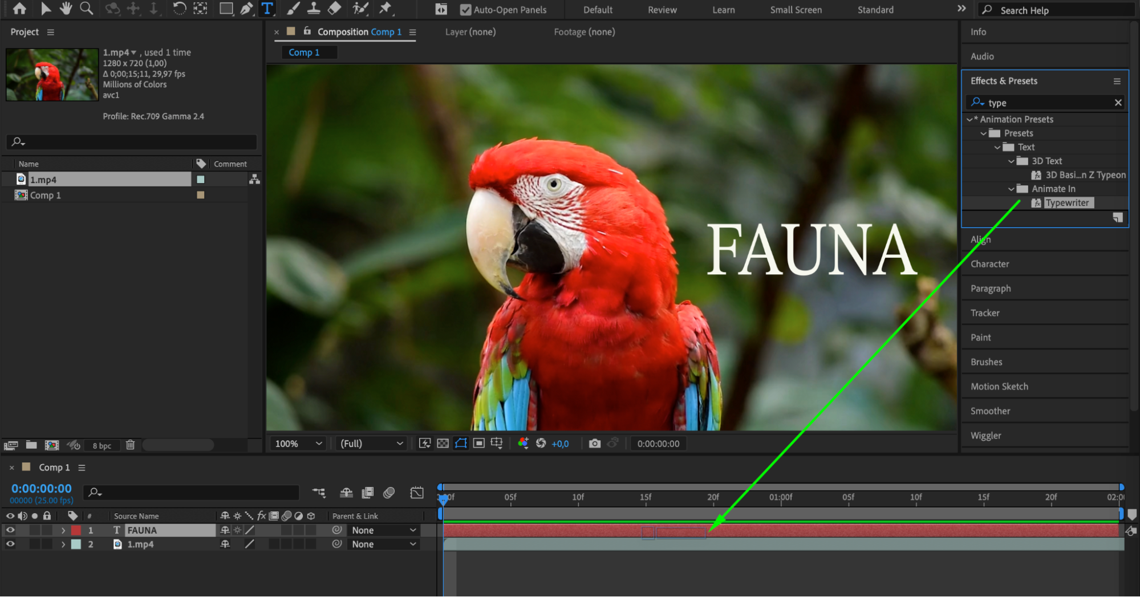Hide the 1.mp4 layer in timeline

pos(10,545)
